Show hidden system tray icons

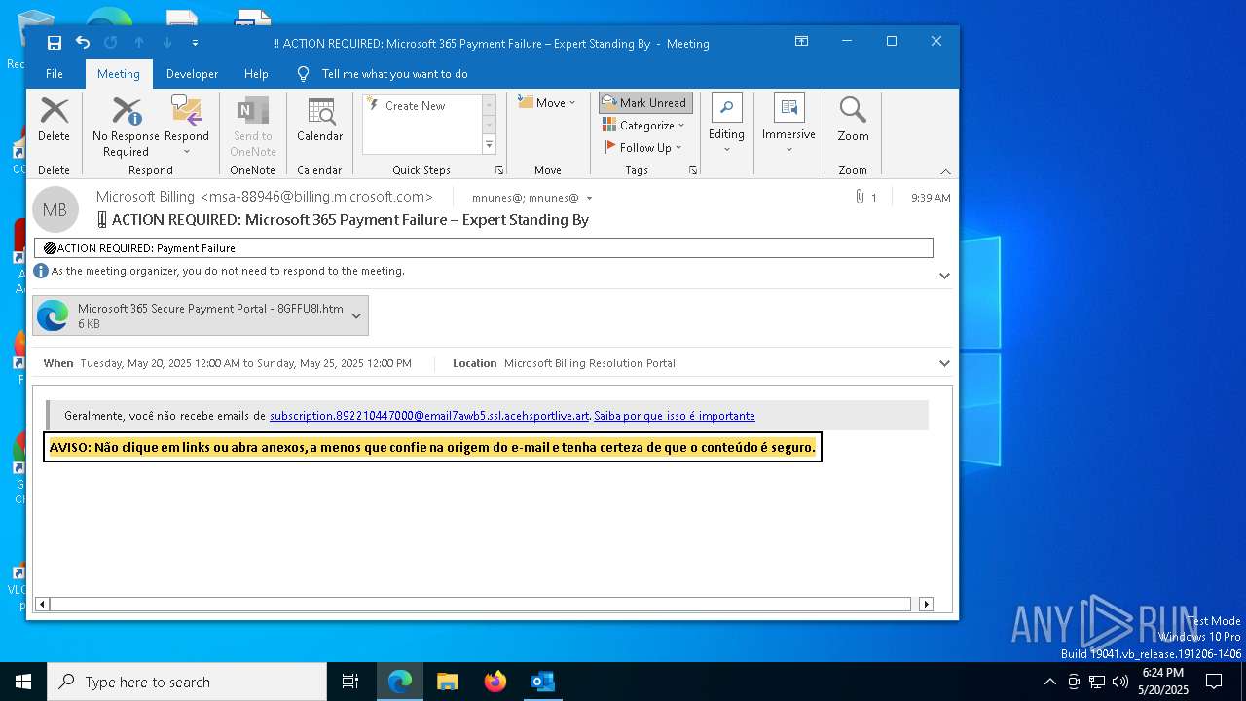[1049, 682]
